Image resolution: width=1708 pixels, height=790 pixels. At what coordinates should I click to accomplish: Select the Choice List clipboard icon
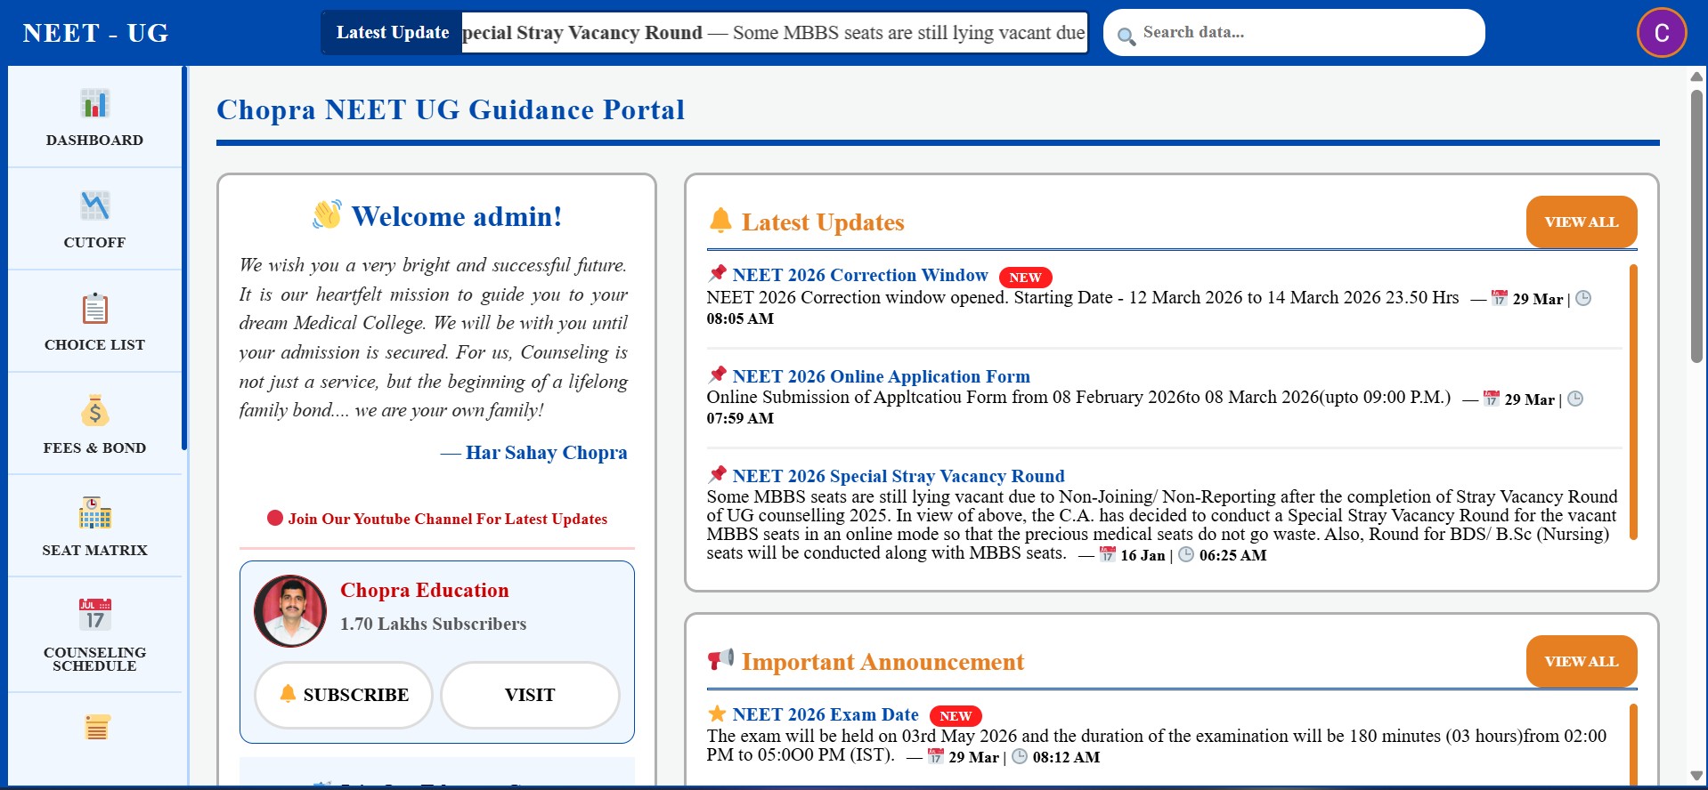click(x=94, y=309)
